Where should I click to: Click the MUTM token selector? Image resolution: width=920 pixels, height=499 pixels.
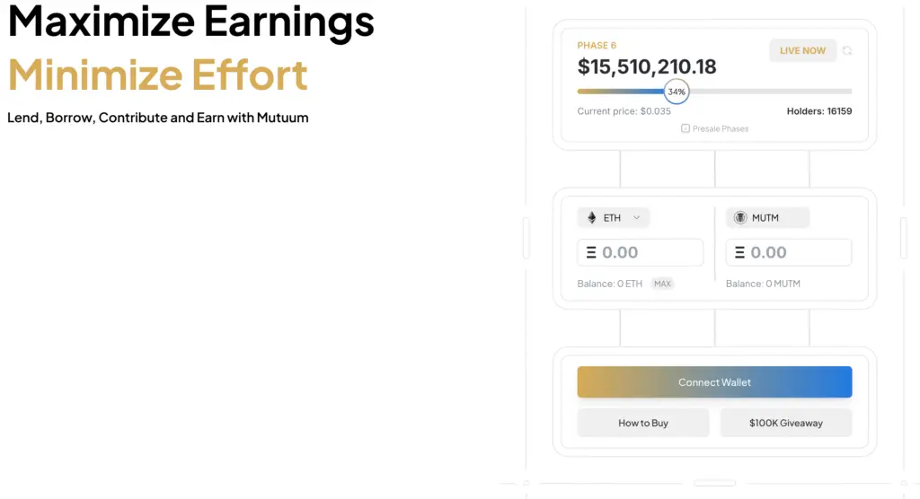[x=767, y=217]
